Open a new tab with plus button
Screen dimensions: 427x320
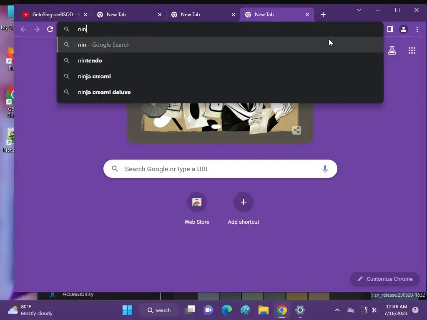pyautogui.click(x=323, y=15)
